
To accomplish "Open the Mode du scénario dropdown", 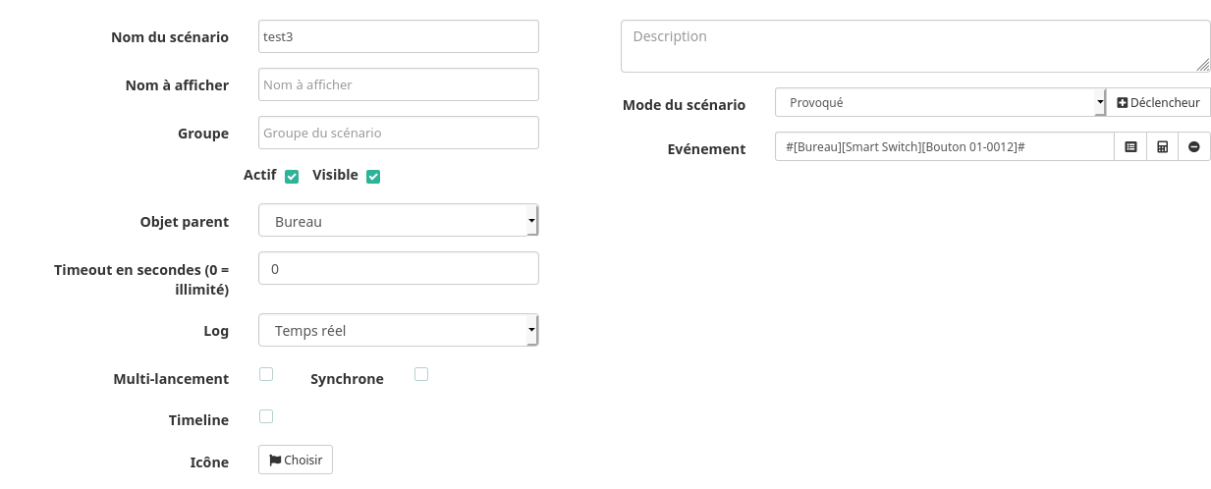I will (940, 102).
